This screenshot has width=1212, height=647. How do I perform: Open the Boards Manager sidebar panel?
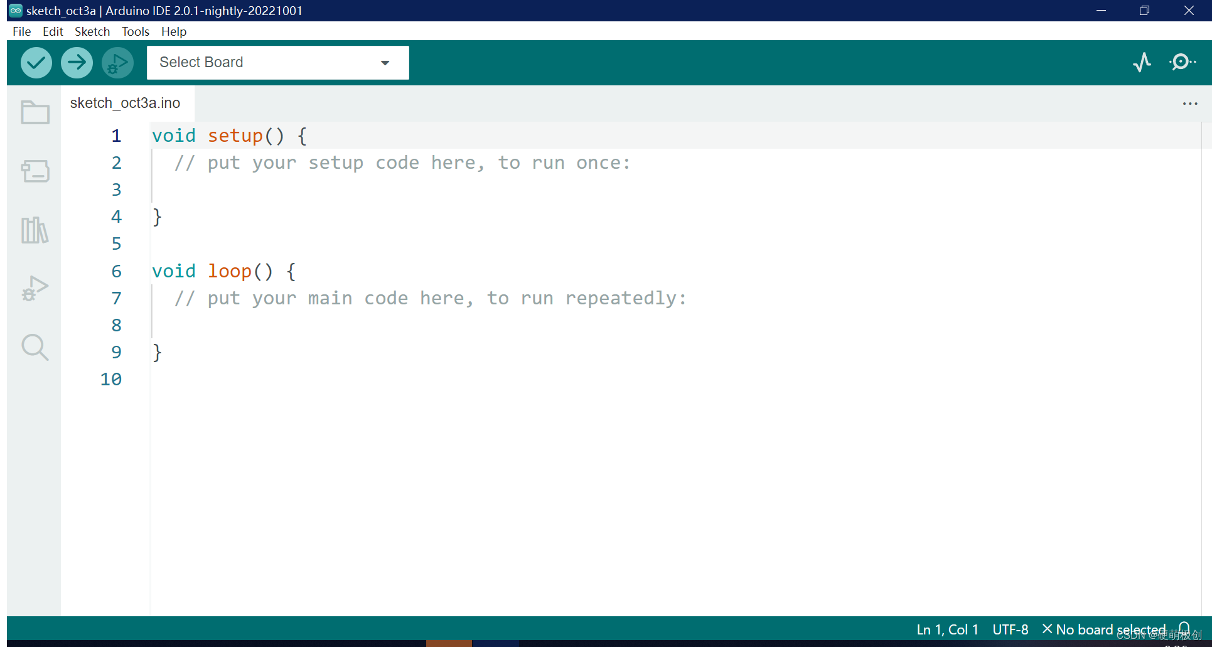[35, 171]
